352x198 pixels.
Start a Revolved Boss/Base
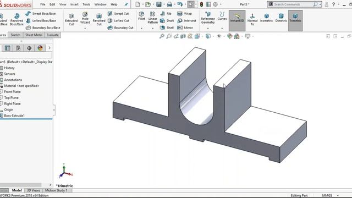tap(16, 19)
